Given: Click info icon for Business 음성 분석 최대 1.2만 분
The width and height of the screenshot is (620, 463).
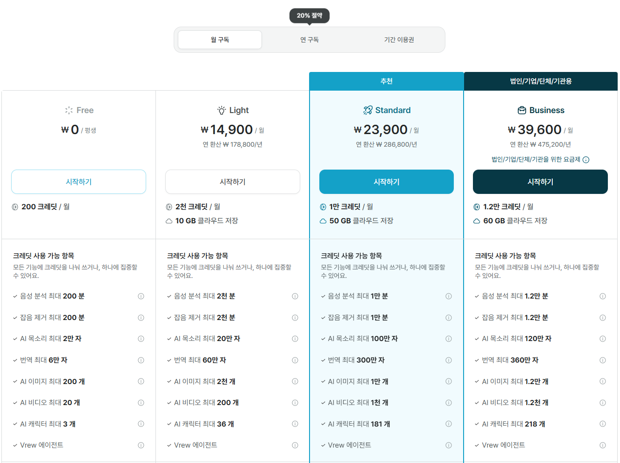Looking at the screenshot, I should click(603, 296).
